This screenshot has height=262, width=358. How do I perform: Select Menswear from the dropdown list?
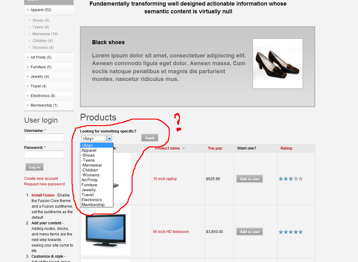tap(92, 165)
